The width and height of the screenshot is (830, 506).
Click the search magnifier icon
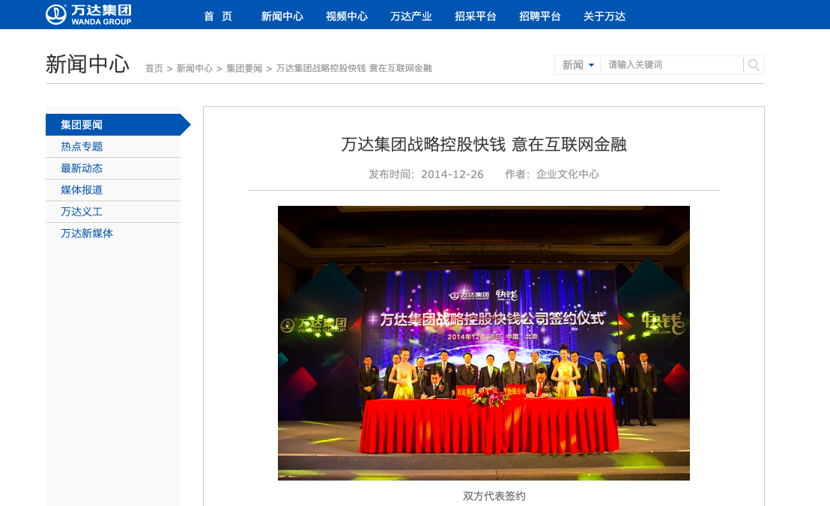coord(754,65)
